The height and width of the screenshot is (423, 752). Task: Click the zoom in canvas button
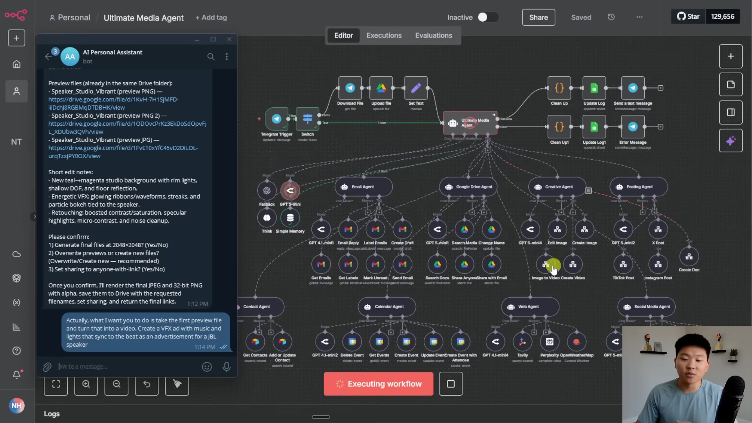tap(86, 384)
